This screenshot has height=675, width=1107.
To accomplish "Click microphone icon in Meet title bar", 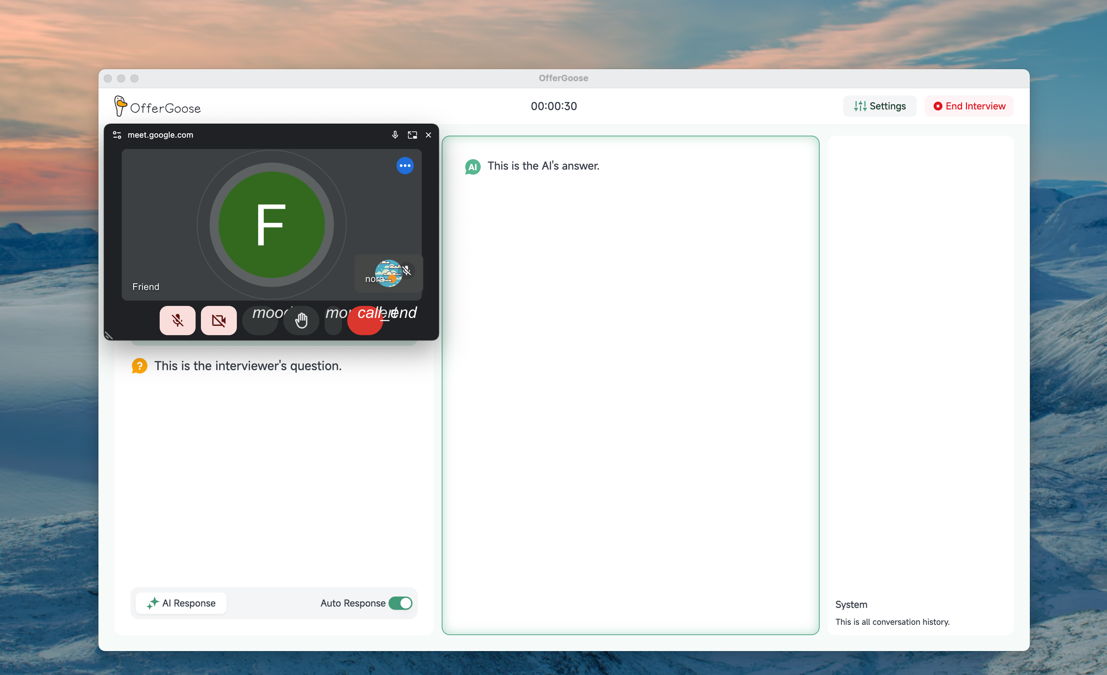I will point(395,135).
